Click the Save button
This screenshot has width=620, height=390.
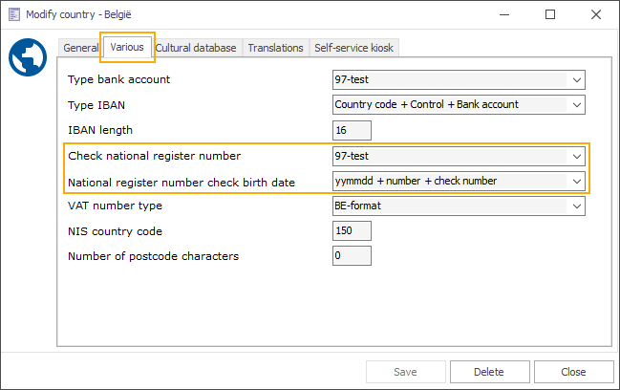[x=404, y=373]
